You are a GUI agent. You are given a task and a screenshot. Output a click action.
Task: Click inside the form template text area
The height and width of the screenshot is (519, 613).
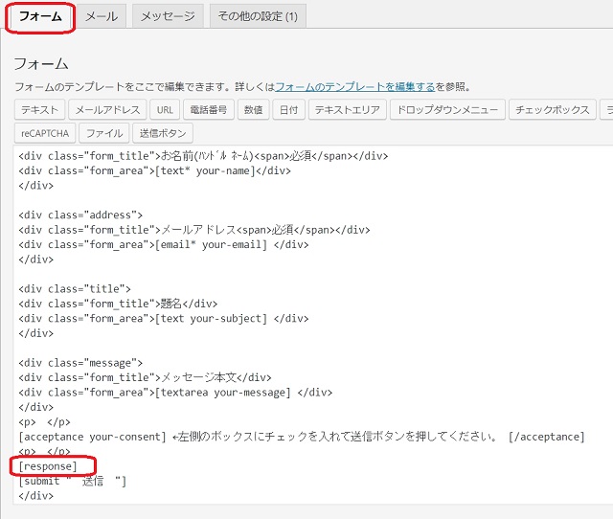383,287
